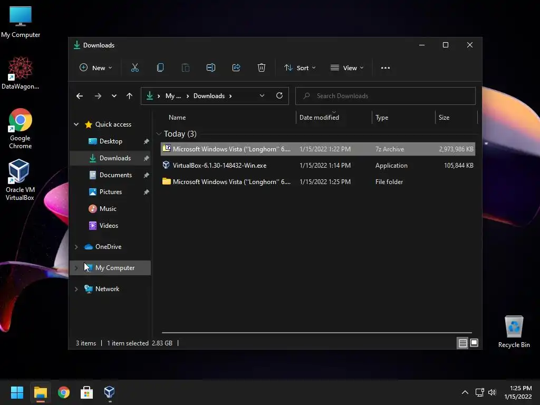Viewport: 540px width, 405px height.
Task: Open Microsoft Store from taskbar
Action: coord(86,392)
